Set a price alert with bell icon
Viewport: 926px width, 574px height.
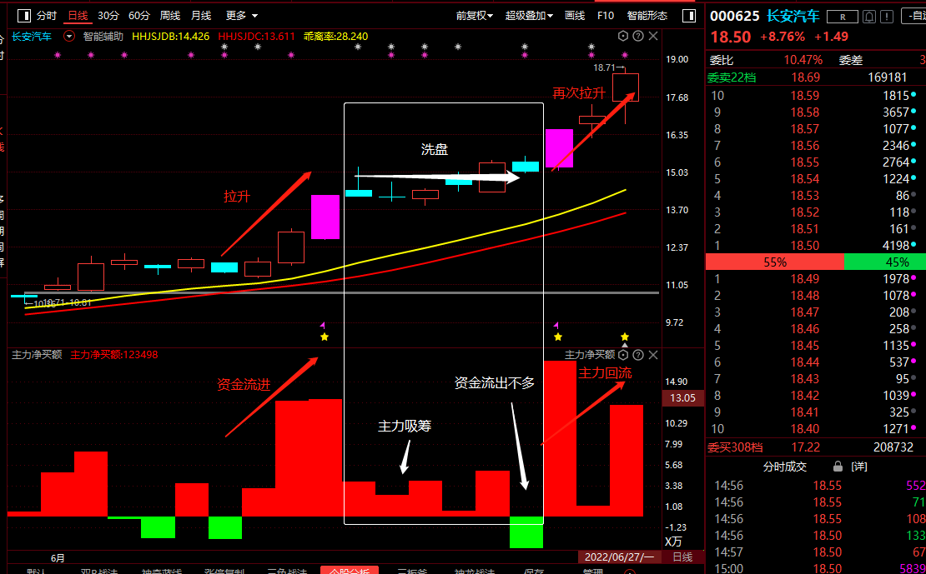[x=869, y=17]
